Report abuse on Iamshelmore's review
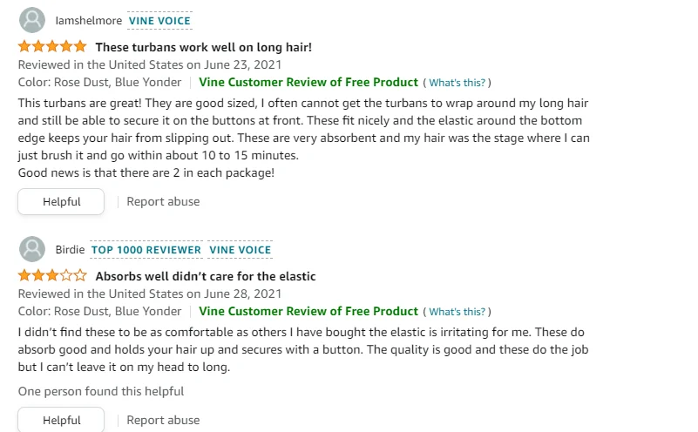 pos(163,201)
